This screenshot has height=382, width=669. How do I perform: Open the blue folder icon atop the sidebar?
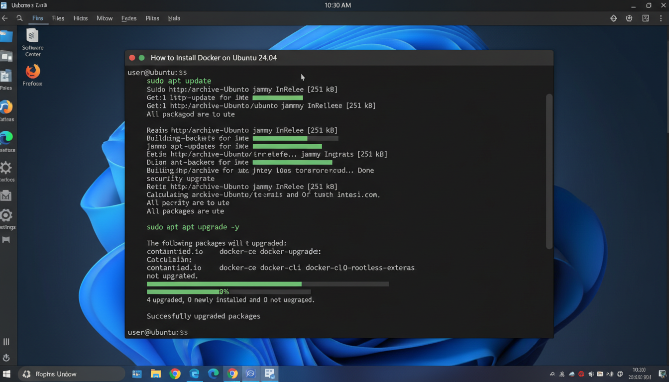click(6, 36)
